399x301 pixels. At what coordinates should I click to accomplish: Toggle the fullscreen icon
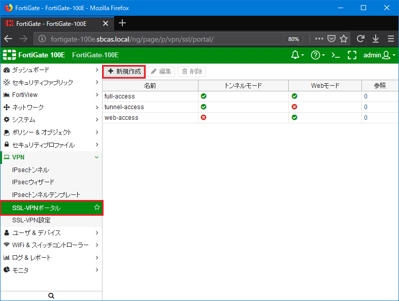352,55
